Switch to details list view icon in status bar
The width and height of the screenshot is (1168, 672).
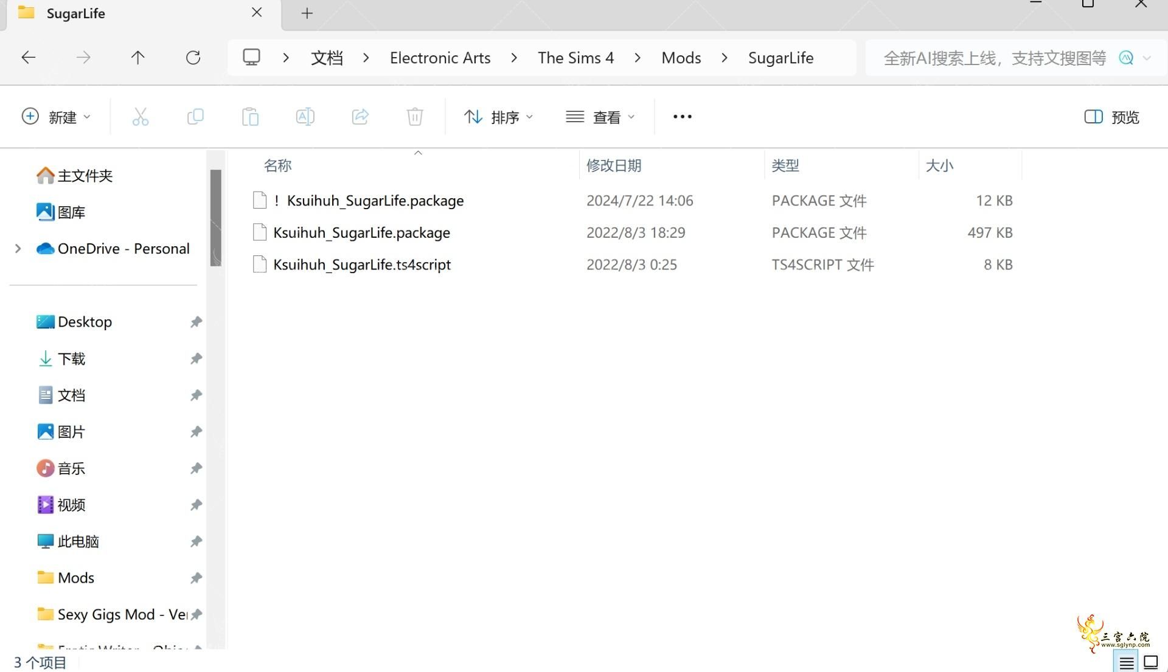tap(1126, 662)
